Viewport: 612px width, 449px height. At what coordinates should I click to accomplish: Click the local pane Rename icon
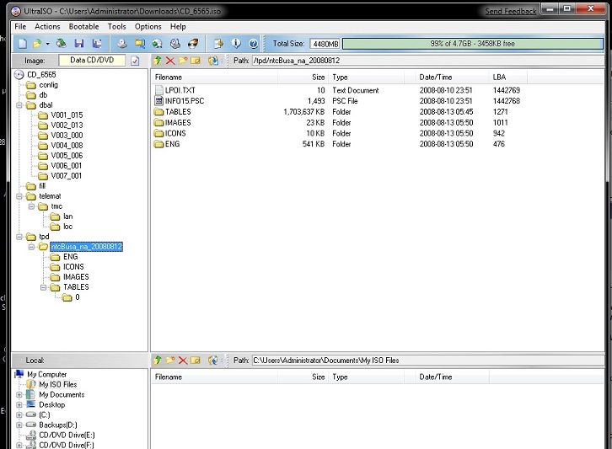[x=196, y=360]
